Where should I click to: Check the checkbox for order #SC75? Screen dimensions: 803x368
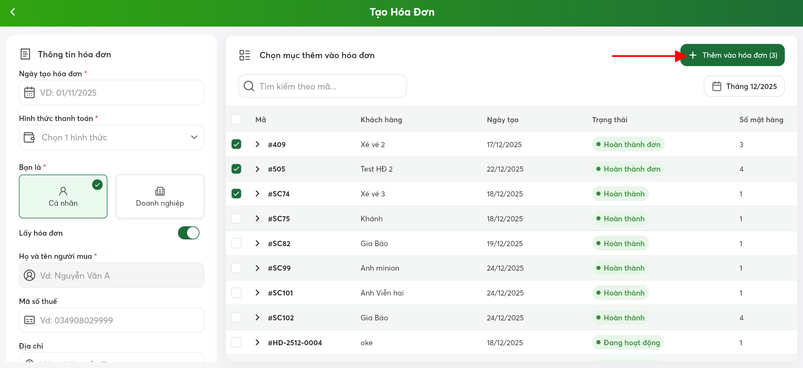click(x=237, y=218)
